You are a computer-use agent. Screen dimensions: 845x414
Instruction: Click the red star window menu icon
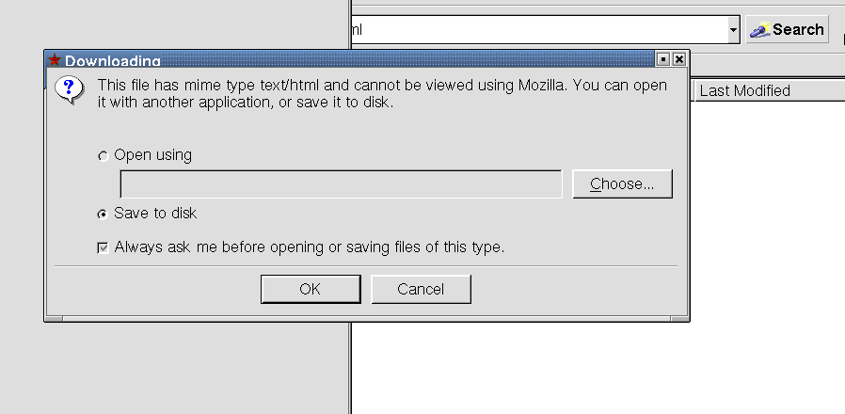pyautogui.click(x=55, y=60)
